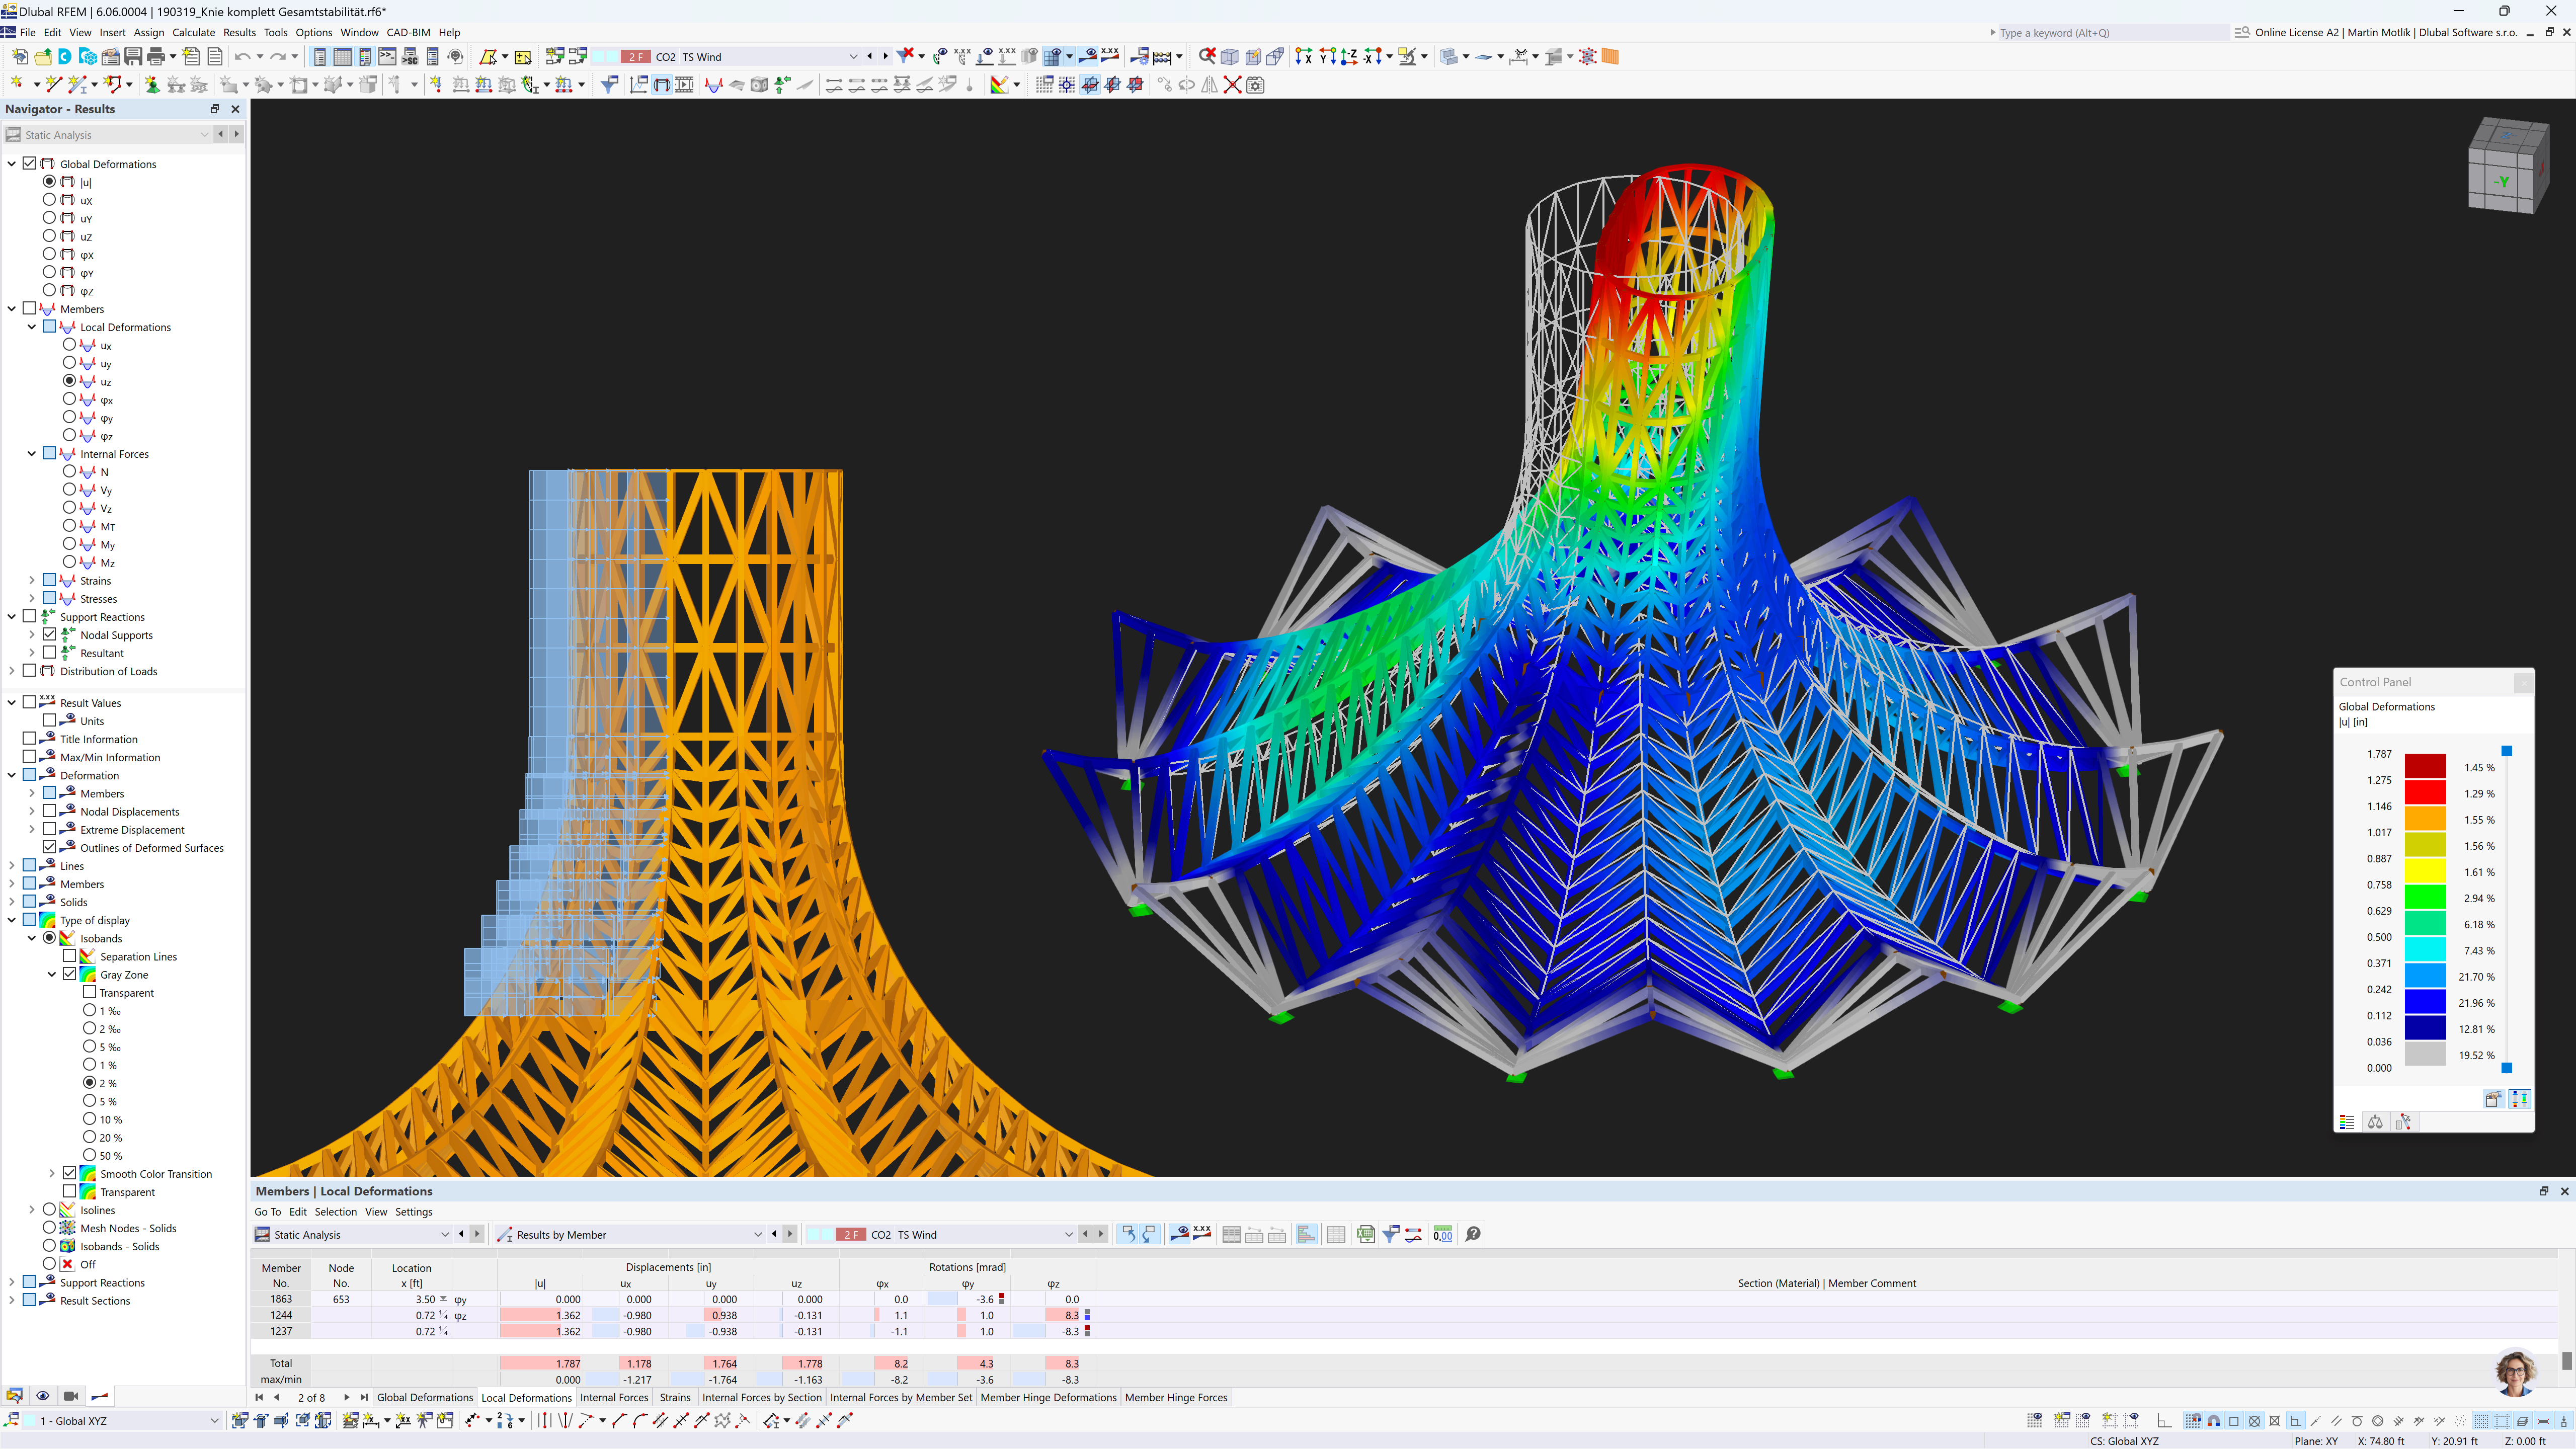
Task: Click the Result Filter icon in results toolbar
Action: click(1391, 1234)
